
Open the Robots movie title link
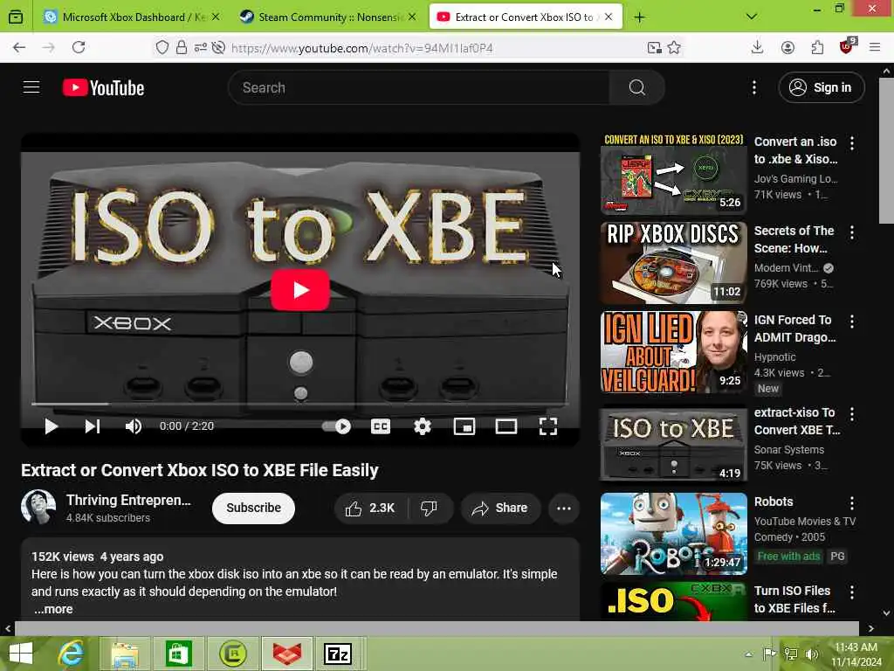(x=774, y=502)
